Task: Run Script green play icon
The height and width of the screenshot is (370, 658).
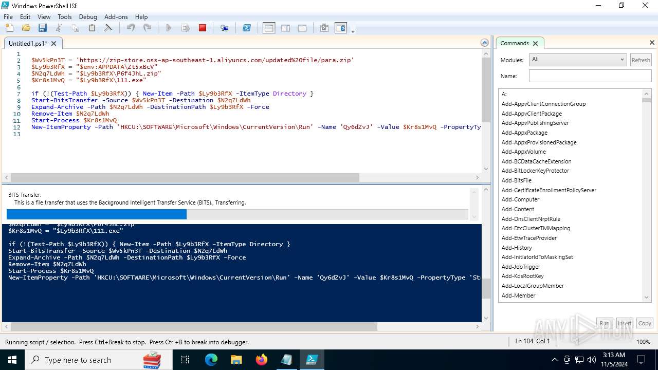Action: pyautogui.click(x=169, y=28)
